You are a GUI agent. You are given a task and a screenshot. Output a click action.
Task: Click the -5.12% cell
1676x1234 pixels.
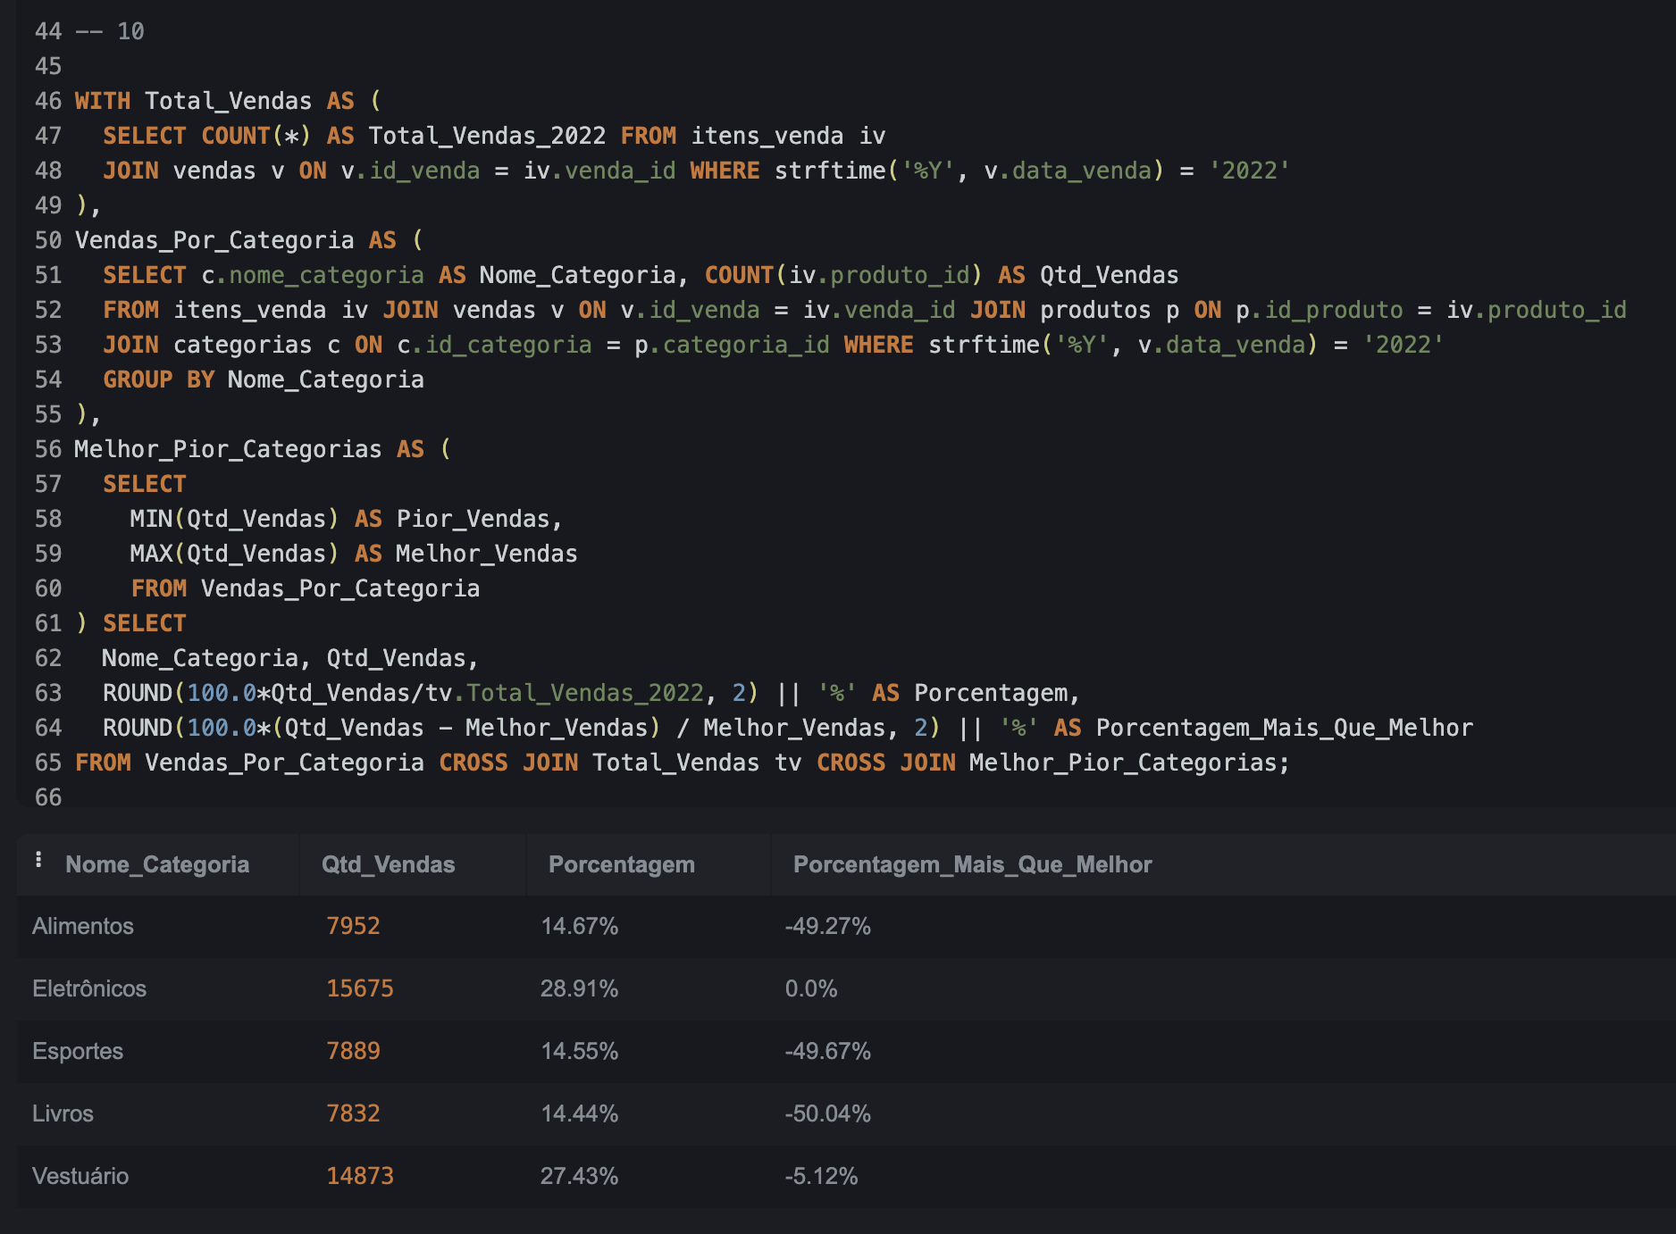click(x=822, y=1176)
